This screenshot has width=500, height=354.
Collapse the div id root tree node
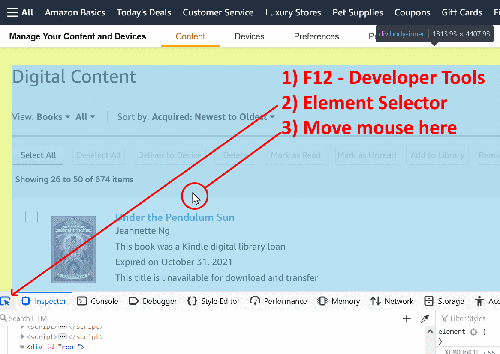pyautogui.click(x=22, y=347)
